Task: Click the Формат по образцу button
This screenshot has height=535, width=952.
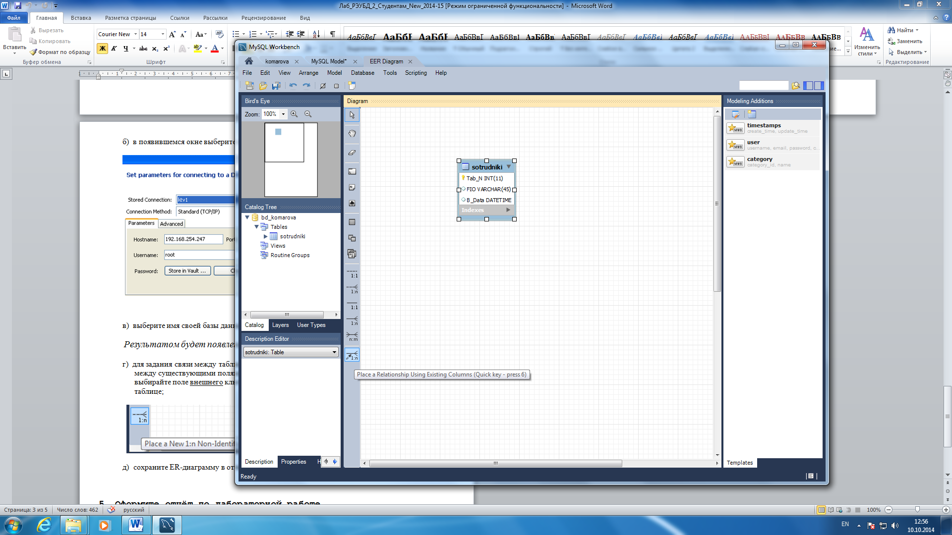Action: point(60,52)
